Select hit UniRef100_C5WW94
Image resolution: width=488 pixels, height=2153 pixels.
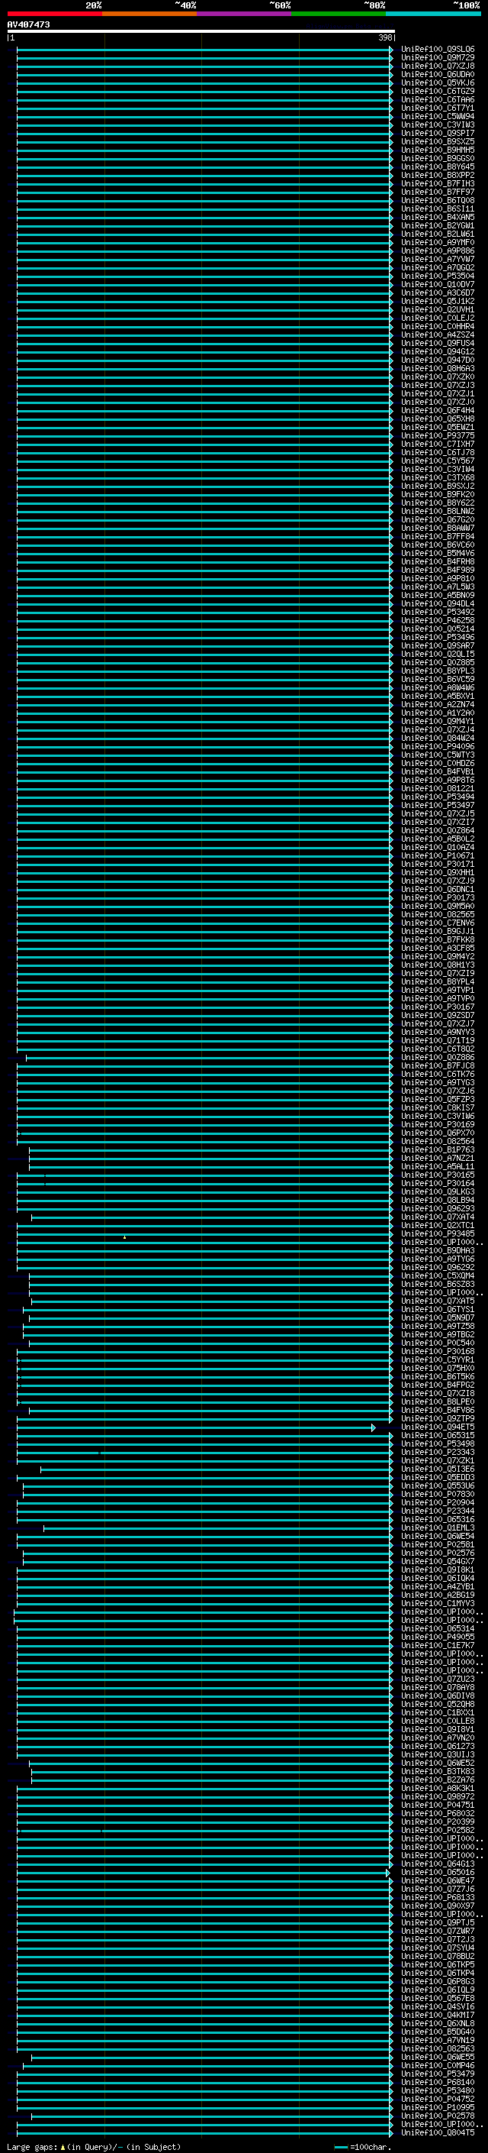(x=437, y=116)
